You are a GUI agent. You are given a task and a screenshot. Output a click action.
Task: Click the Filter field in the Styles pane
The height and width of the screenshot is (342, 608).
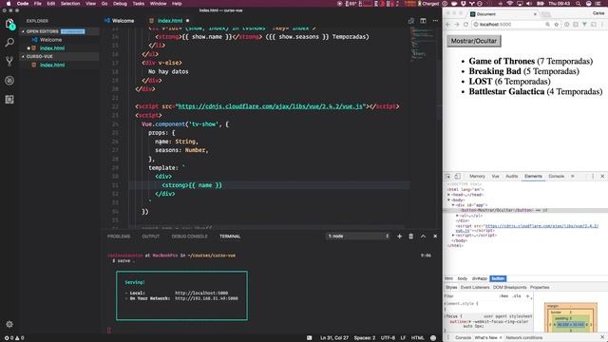point(470,295)
